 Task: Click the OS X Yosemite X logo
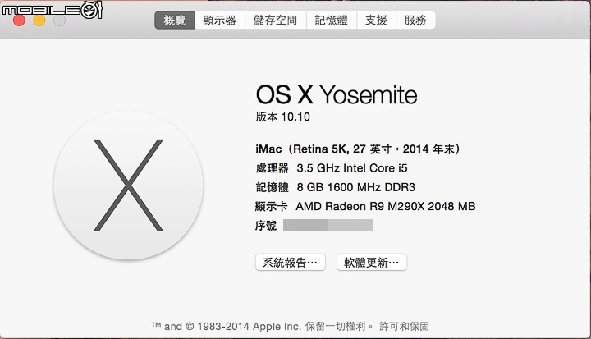(x=128, y=186)
